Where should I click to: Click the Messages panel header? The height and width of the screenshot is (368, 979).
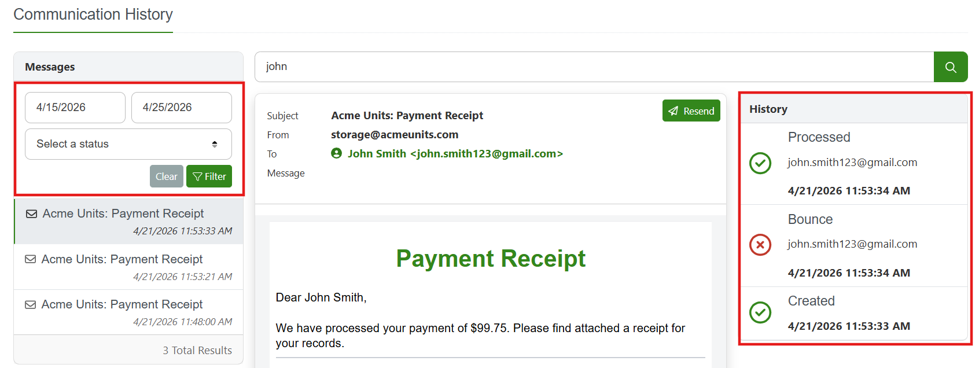coord(128,67)
